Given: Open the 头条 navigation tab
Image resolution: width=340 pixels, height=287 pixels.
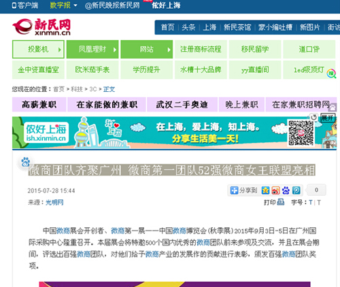Looking at the screenshot, I should [188, 27].
